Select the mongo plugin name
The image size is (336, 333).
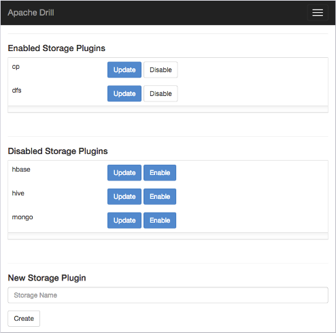pos(22,217)
